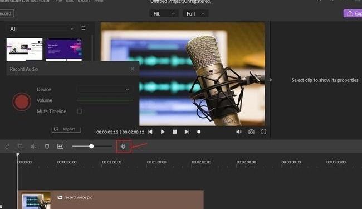Mute the preview with the speaker icon
This screenshot has width=362, height=209.
(239, 132)
